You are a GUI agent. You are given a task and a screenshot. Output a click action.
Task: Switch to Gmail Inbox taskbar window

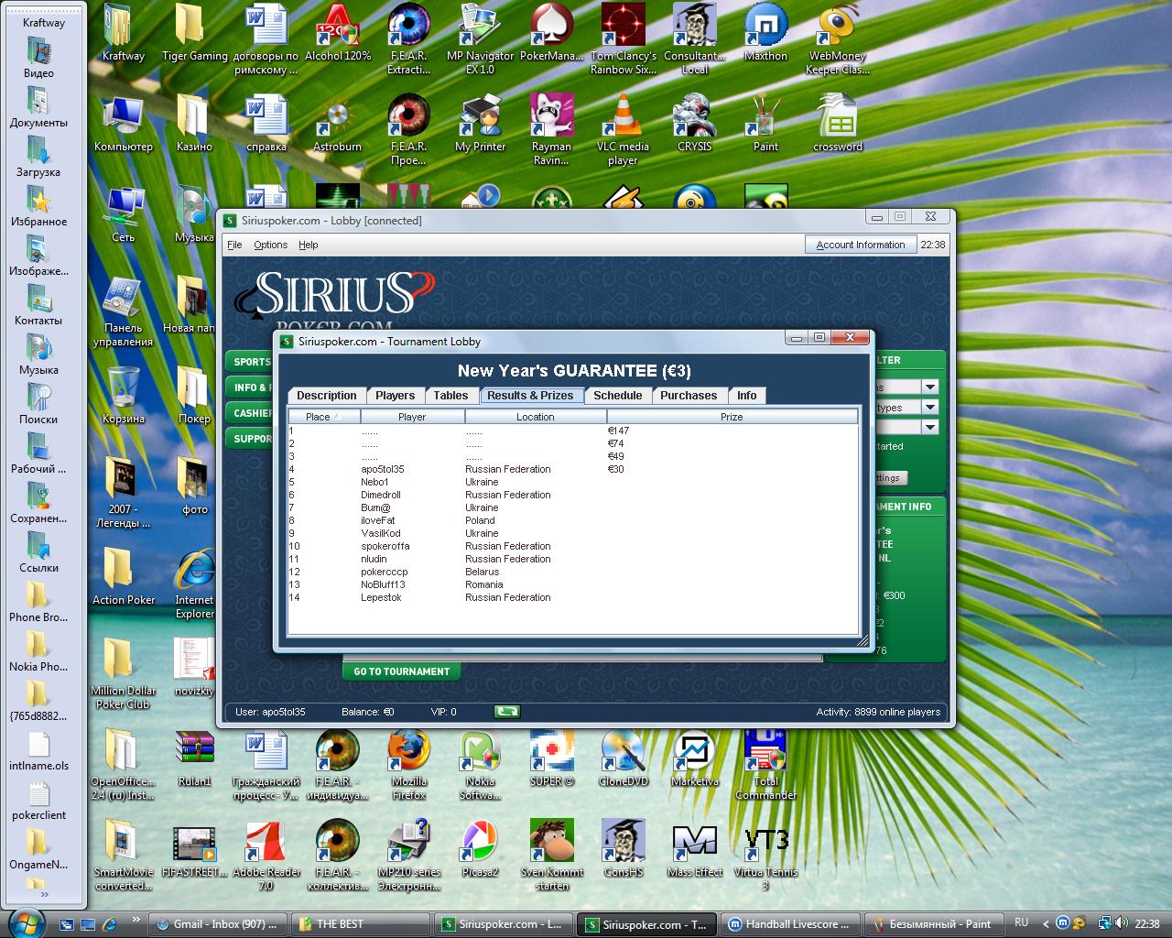(217, 924)
